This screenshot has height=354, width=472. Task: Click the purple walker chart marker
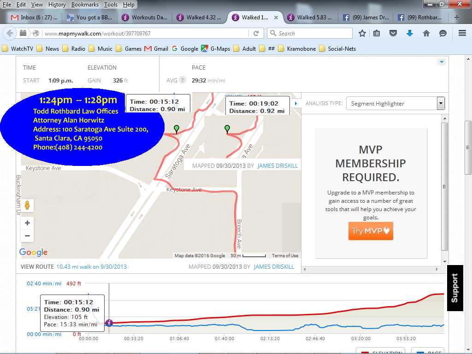pos(109,323)
